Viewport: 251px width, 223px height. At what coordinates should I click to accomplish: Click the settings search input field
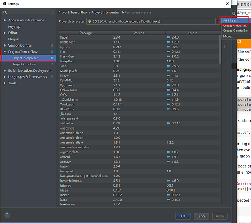coord(28,12)
